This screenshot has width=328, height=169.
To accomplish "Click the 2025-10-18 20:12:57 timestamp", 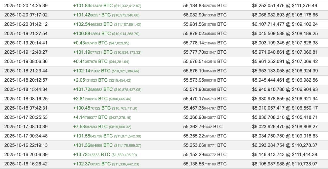I will coord(26,80).
